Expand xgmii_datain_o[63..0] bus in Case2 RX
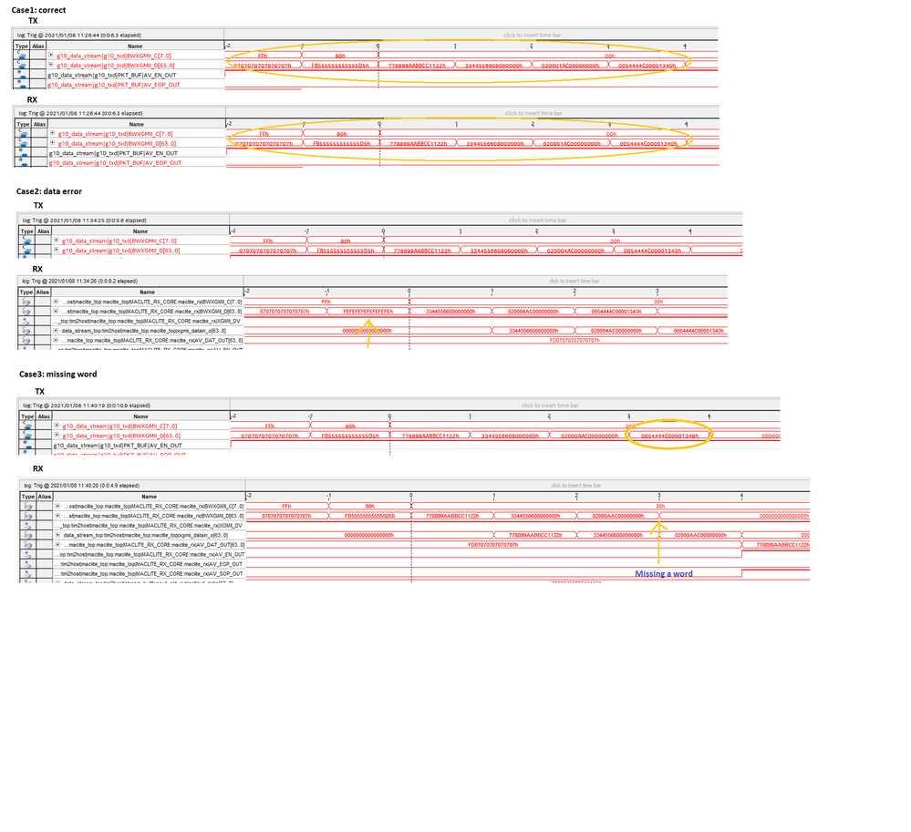 tap(57, 331)
